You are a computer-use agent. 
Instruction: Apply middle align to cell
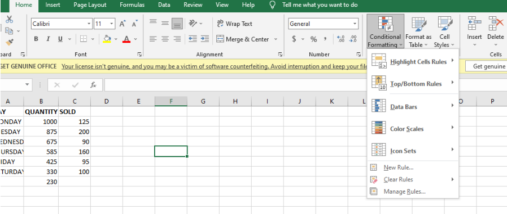click(x=165, y=23)
